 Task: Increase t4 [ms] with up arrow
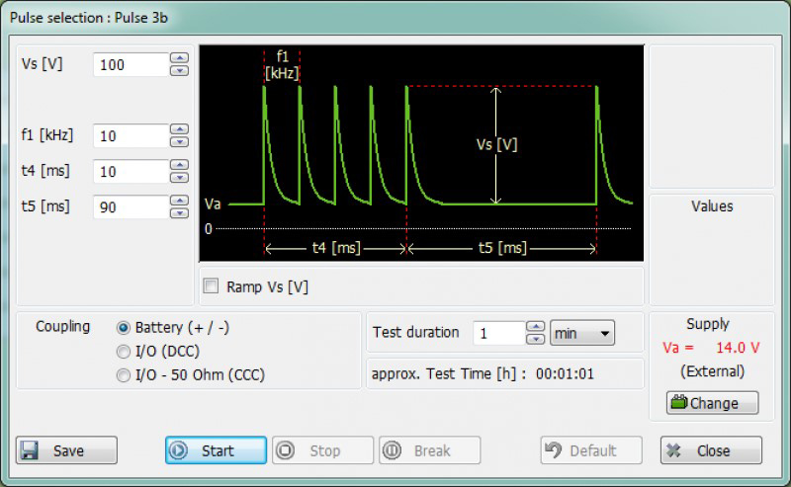pos(180,165)
